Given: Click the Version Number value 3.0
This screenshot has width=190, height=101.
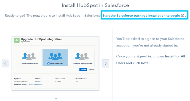Looking at the screenshot, I should [77, 81].
